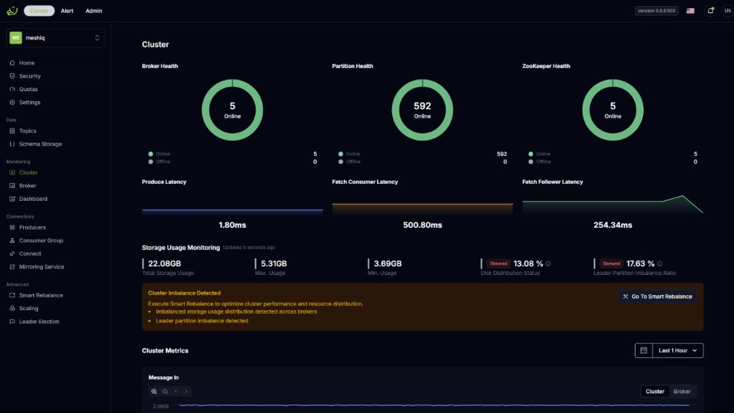This screenshot has width=734, height=413.
Task: Click the zoom-in icon on Message In chart
Action: 154,391
